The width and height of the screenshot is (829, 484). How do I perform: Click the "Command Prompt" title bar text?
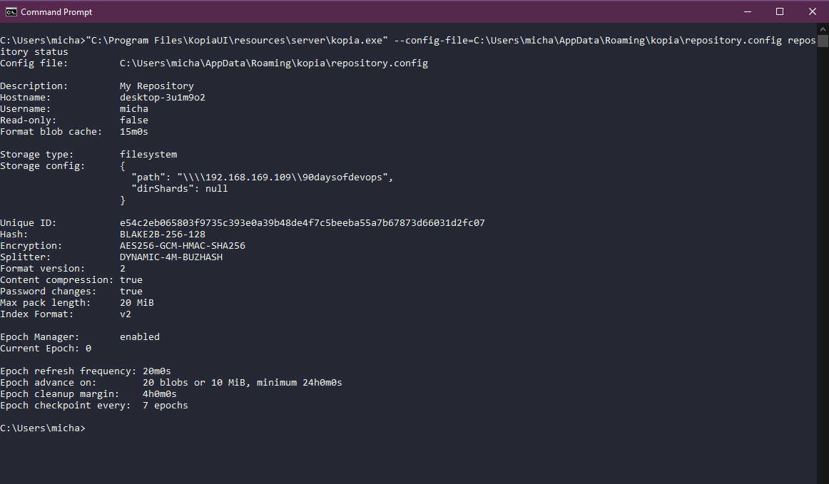click(56, 12)
